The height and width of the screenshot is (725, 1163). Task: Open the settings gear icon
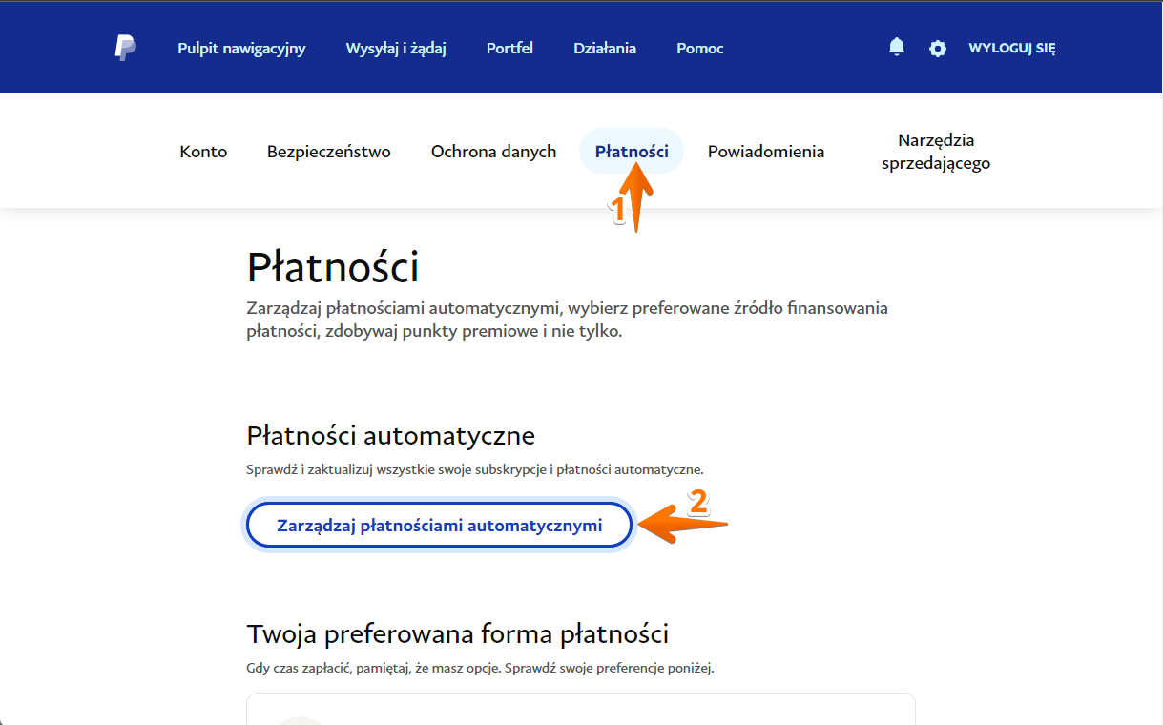938,48
